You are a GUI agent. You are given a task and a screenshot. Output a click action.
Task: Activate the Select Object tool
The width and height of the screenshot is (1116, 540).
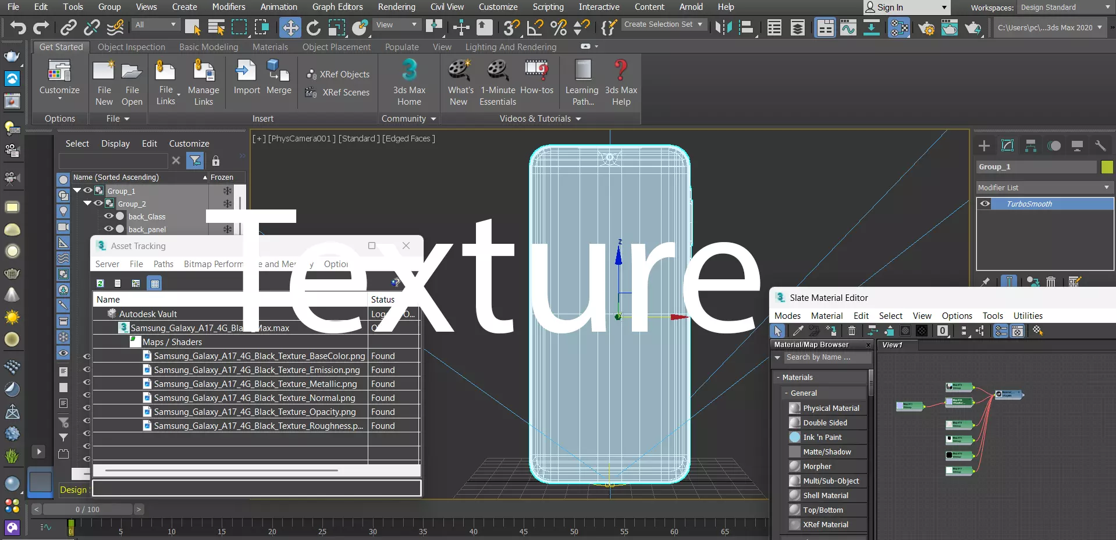click(x=193, y=27)
